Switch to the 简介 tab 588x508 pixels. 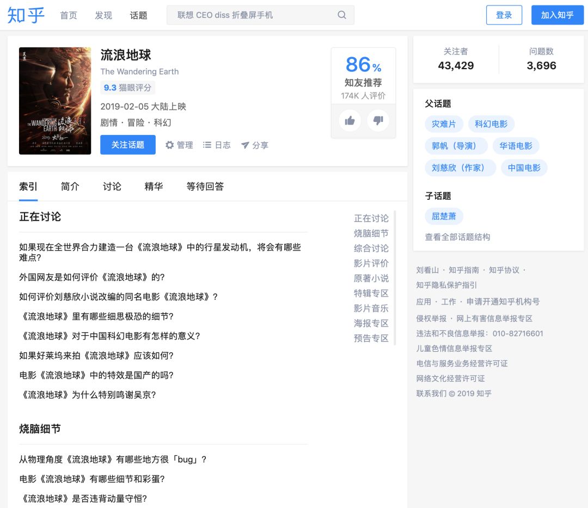pos(70,186)
